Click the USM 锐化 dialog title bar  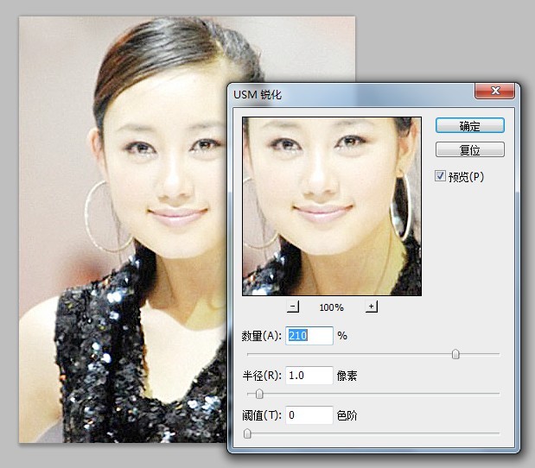click(346, 92)
